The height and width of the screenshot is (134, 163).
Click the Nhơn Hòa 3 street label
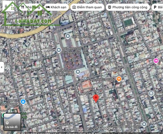[64, 125]
